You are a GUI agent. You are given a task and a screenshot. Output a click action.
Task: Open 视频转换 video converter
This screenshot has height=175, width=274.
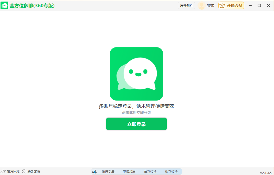click(x=171, y=171)
